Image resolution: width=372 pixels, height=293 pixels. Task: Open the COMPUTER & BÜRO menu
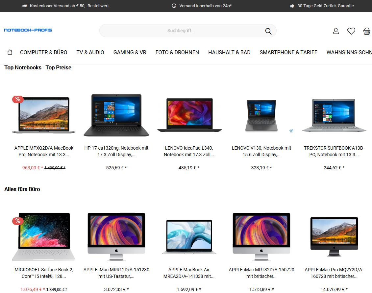point(44,52)
